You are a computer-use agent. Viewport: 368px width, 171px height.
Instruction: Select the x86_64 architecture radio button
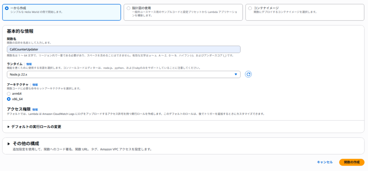(x=9, y=99)
